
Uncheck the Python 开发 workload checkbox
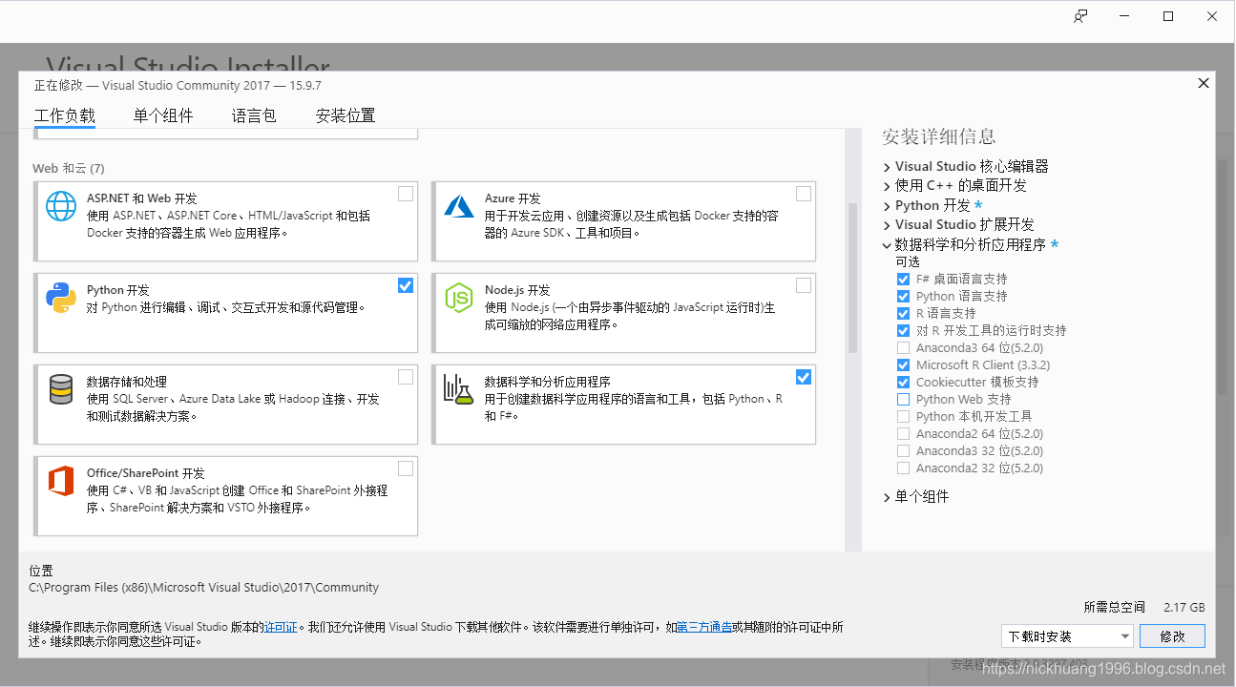click(406, 285)
